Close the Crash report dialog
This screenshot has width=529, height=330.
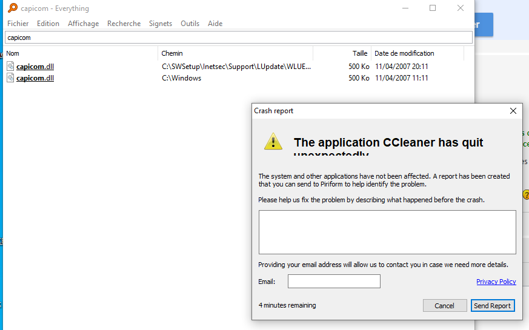[513, 111]
